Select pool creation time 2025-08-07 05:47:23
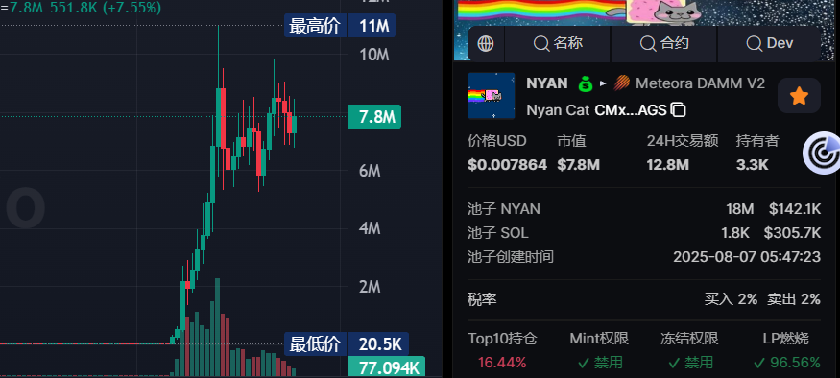The height and width of the screenshot is (378, 840). [747, 257]
